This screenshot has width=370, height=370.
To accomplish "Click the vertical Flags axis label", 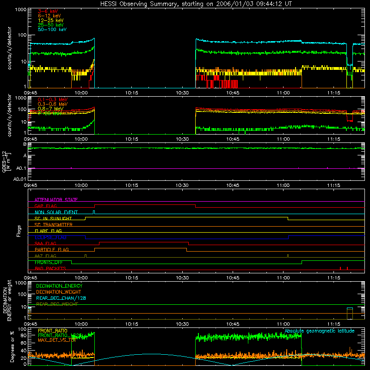I will (x=19, y=231).
